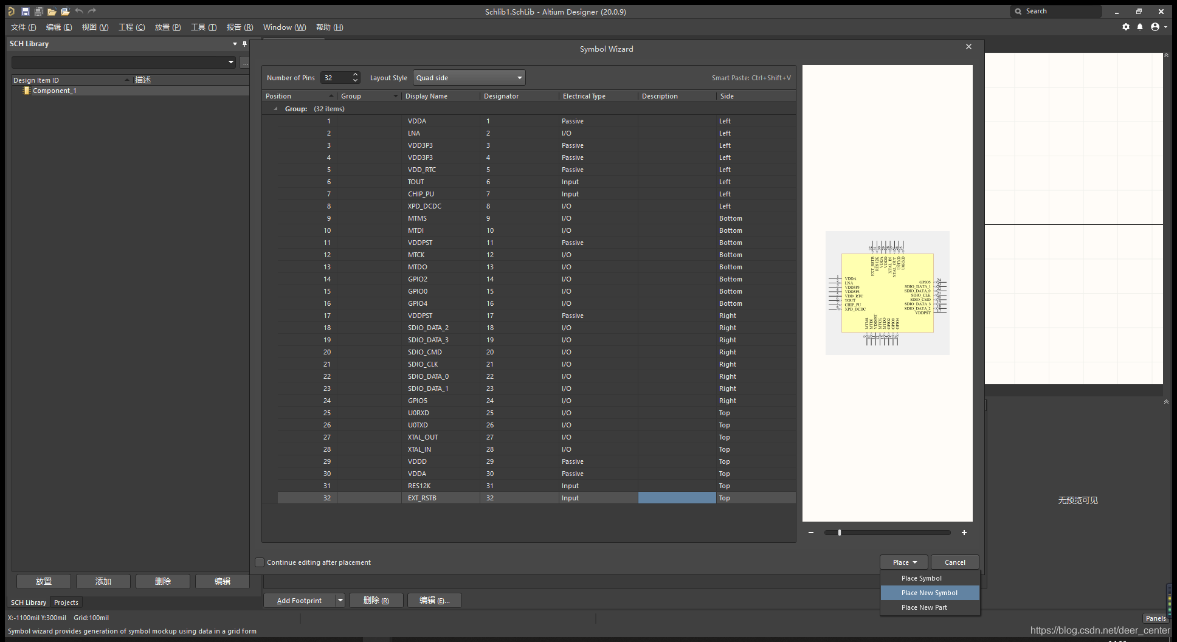Switch to the Projects tab
The width and height of the screenshot is (1177, 642).
pos(66,602)
